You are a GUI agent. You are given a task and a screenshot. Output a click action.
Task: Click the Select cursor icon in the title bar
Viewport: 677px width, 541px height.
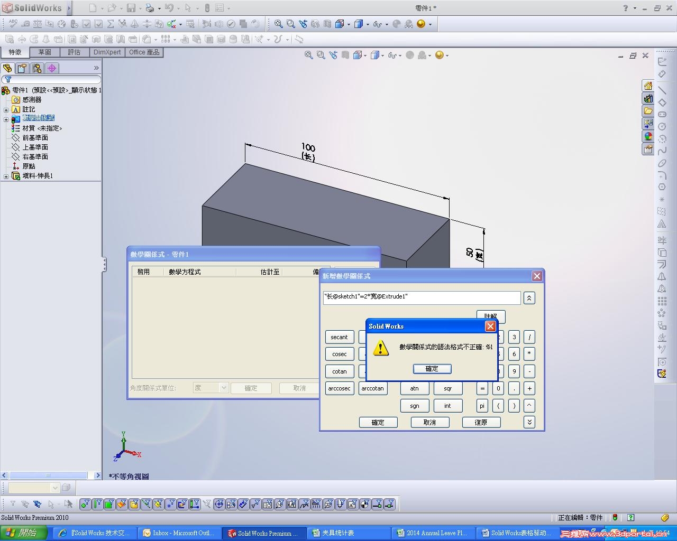[x=188, y=8]
